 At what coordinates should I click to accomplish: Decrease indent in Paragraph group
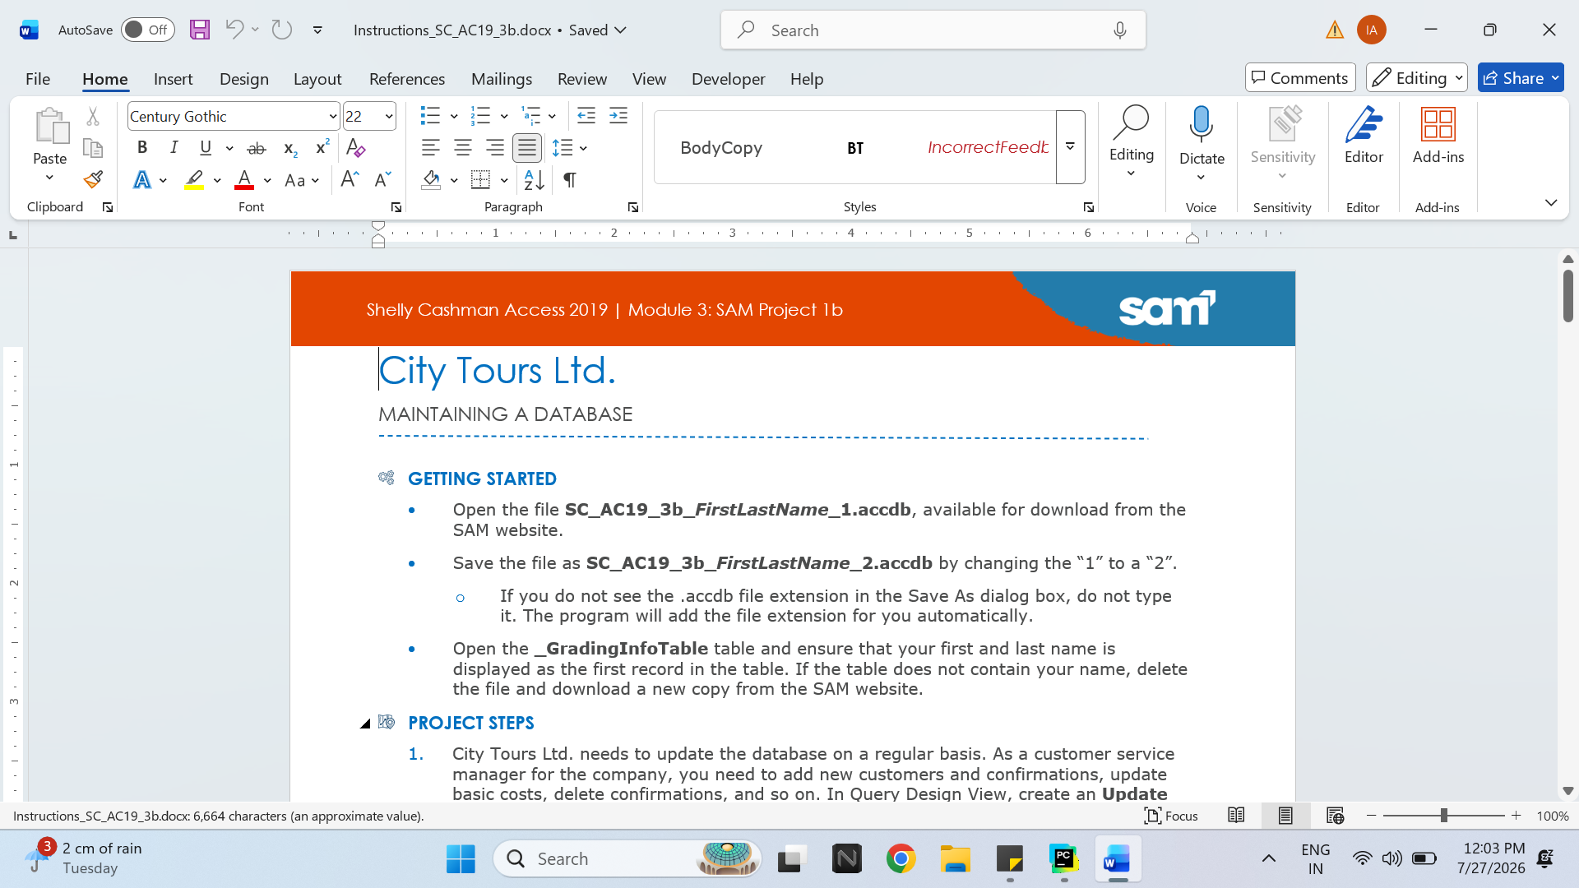point(586,116)
